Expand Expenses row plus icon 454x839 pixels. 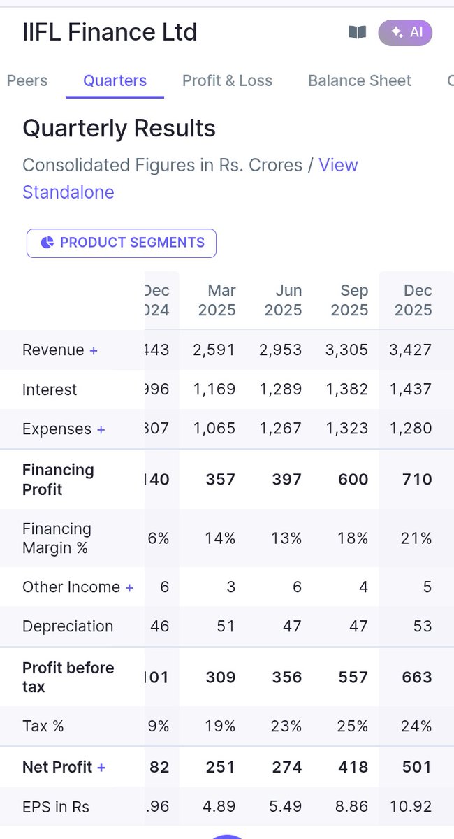(x=101, y=429)
